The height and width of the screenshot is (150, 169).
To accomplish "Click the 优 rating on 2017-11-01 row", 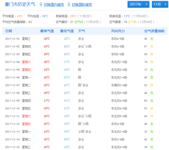I will (x=152, y=39).
